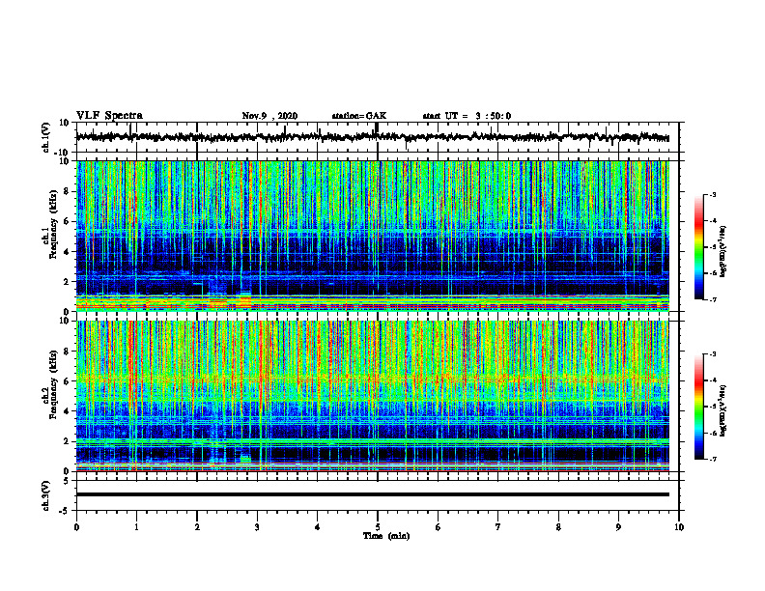765x591 pixels.
Task: Click the "Time (min)" axis title
Action: [x=386, y=536]
